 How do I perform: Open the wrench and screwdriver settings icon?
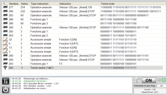(5, 81)
